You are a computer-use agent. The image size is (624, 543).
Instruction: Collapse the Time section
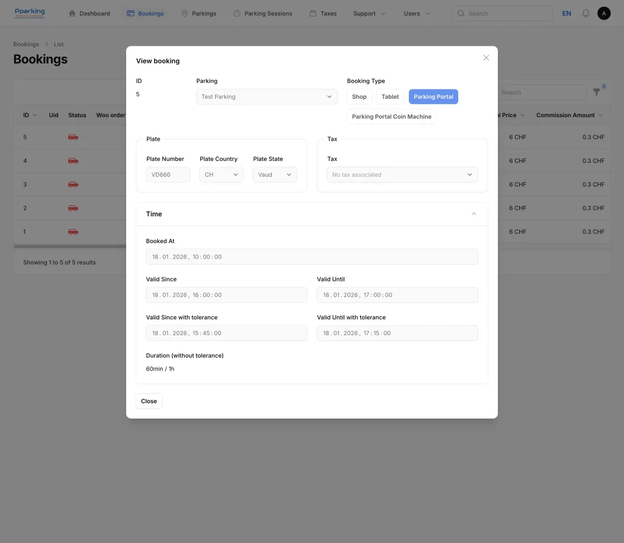click(473, 214)
